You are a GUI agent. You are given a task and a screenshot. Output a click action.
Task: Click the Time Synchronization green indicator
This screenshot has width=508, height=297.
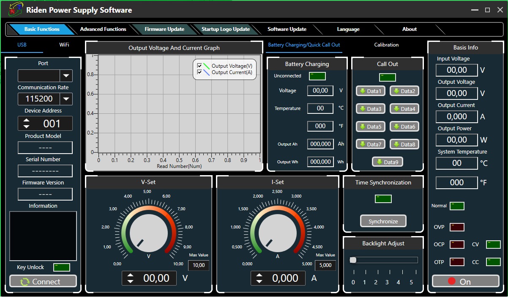click(383, 199)
